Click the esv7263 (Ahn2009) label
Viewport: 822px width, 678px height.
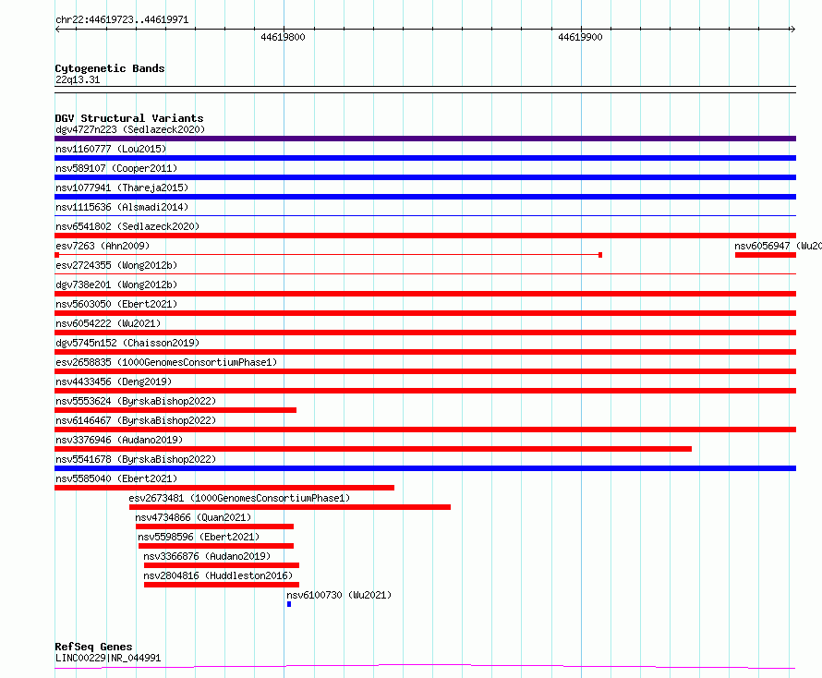coord(103,246)
